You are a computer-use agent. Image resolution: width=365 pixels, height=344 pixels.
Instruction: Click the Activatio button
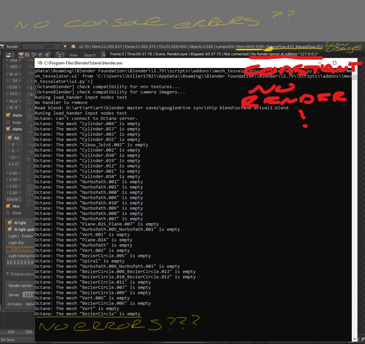pyautogui.click(x=15, y=304)
